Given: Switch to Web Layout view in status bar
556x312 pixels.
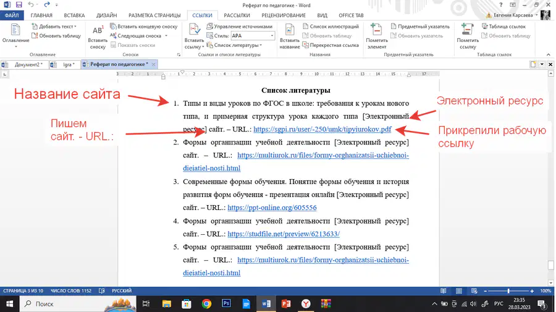Looking at the screenshot, I should [474, 291].
